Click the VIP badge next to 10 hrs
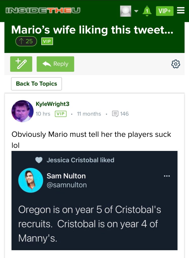189x258 pixels. click(60, 114)
